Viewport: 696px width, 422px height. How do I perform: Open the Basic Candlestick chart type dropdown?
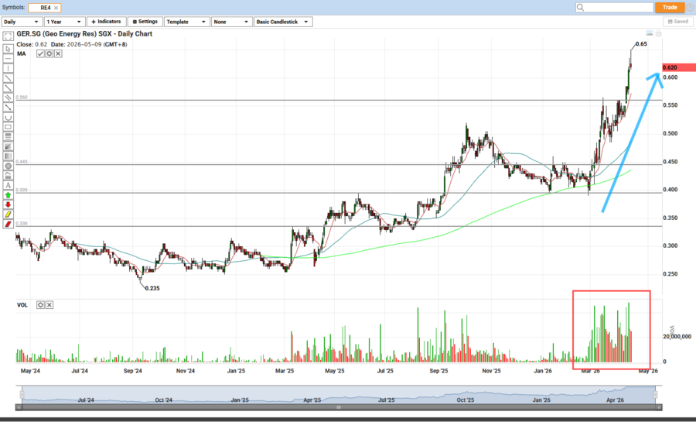(x=283, y=22)
